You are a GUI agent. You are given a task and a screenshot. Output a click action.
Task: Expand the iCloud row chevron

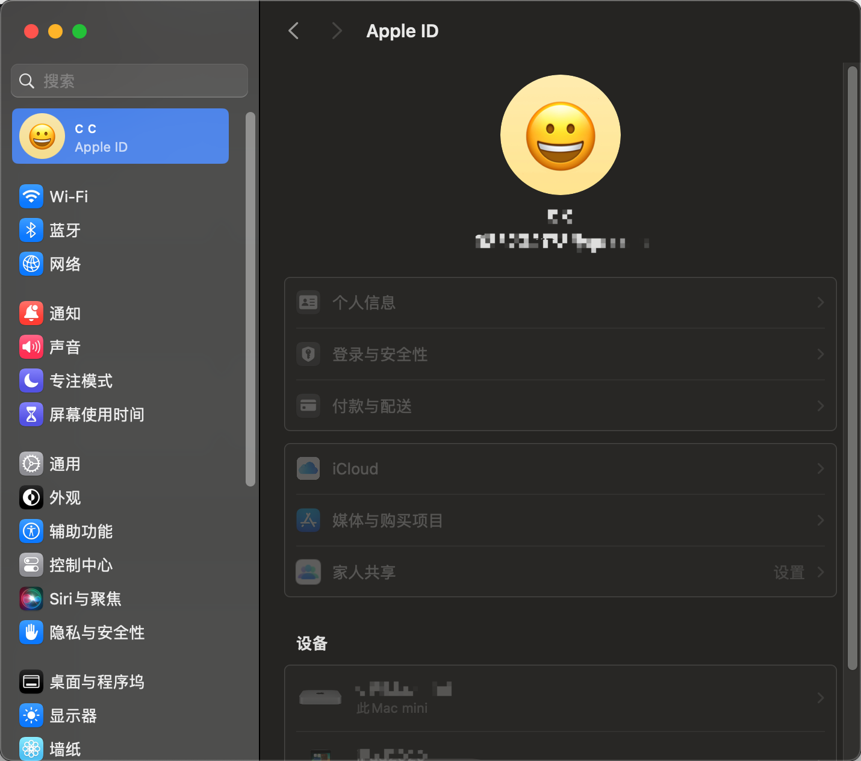[820, 468]
